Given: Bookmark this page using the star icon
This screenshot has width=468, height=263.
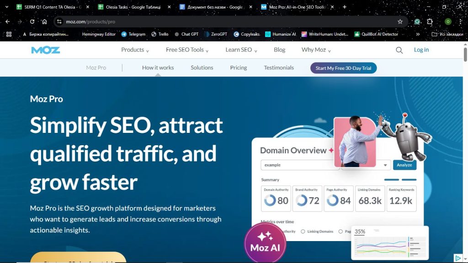Looking at the screenshot, I should tap(399, 21).
